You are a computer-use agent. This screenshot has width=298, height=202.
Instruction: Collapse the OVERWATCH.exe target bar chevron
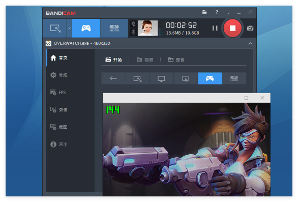[250, 43]
